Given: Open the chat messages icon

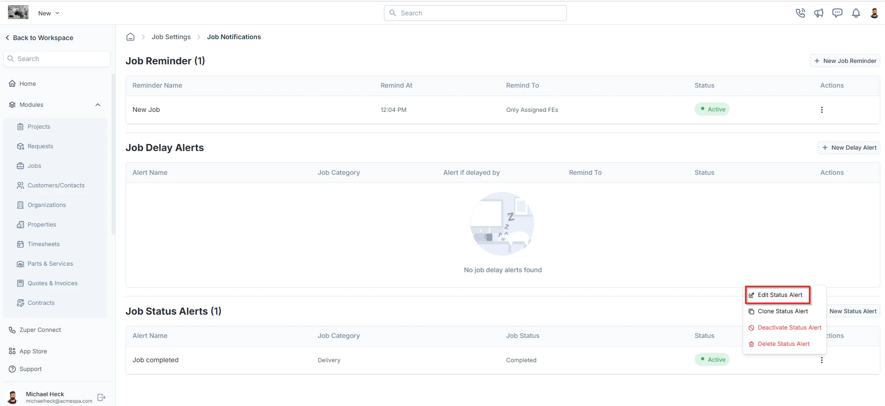Looking at the screenshot, I should click(x=837, y=13).
